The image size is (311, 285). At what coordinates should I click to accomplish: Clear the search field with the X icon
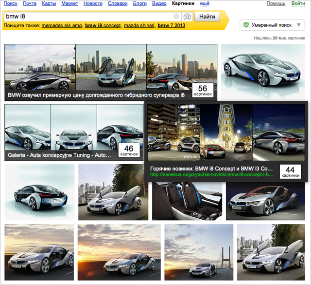tap(176, 17)
